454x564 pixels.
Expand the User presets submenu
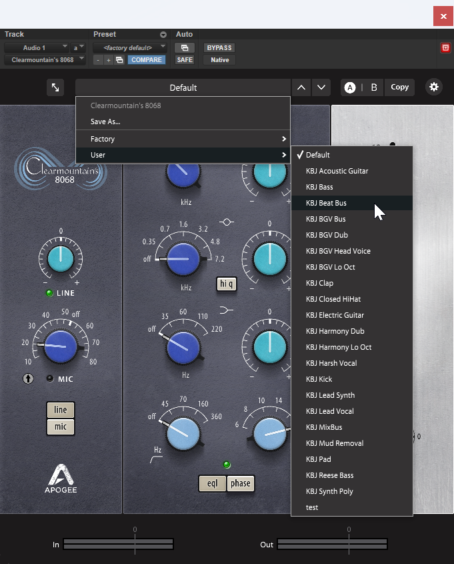(x=183, y=155)
